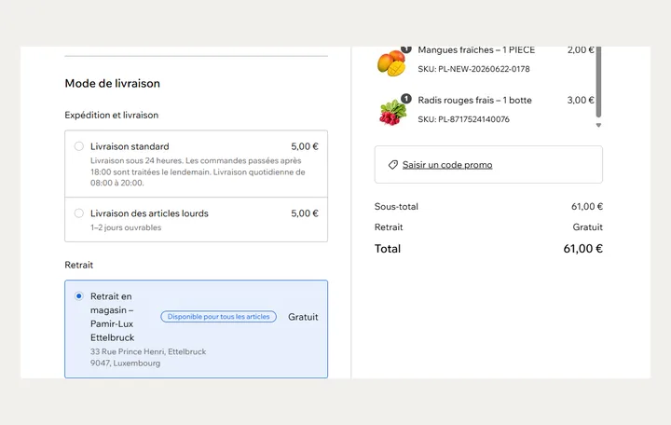Click the mango product thumbnail

click(x=391, y=62)
